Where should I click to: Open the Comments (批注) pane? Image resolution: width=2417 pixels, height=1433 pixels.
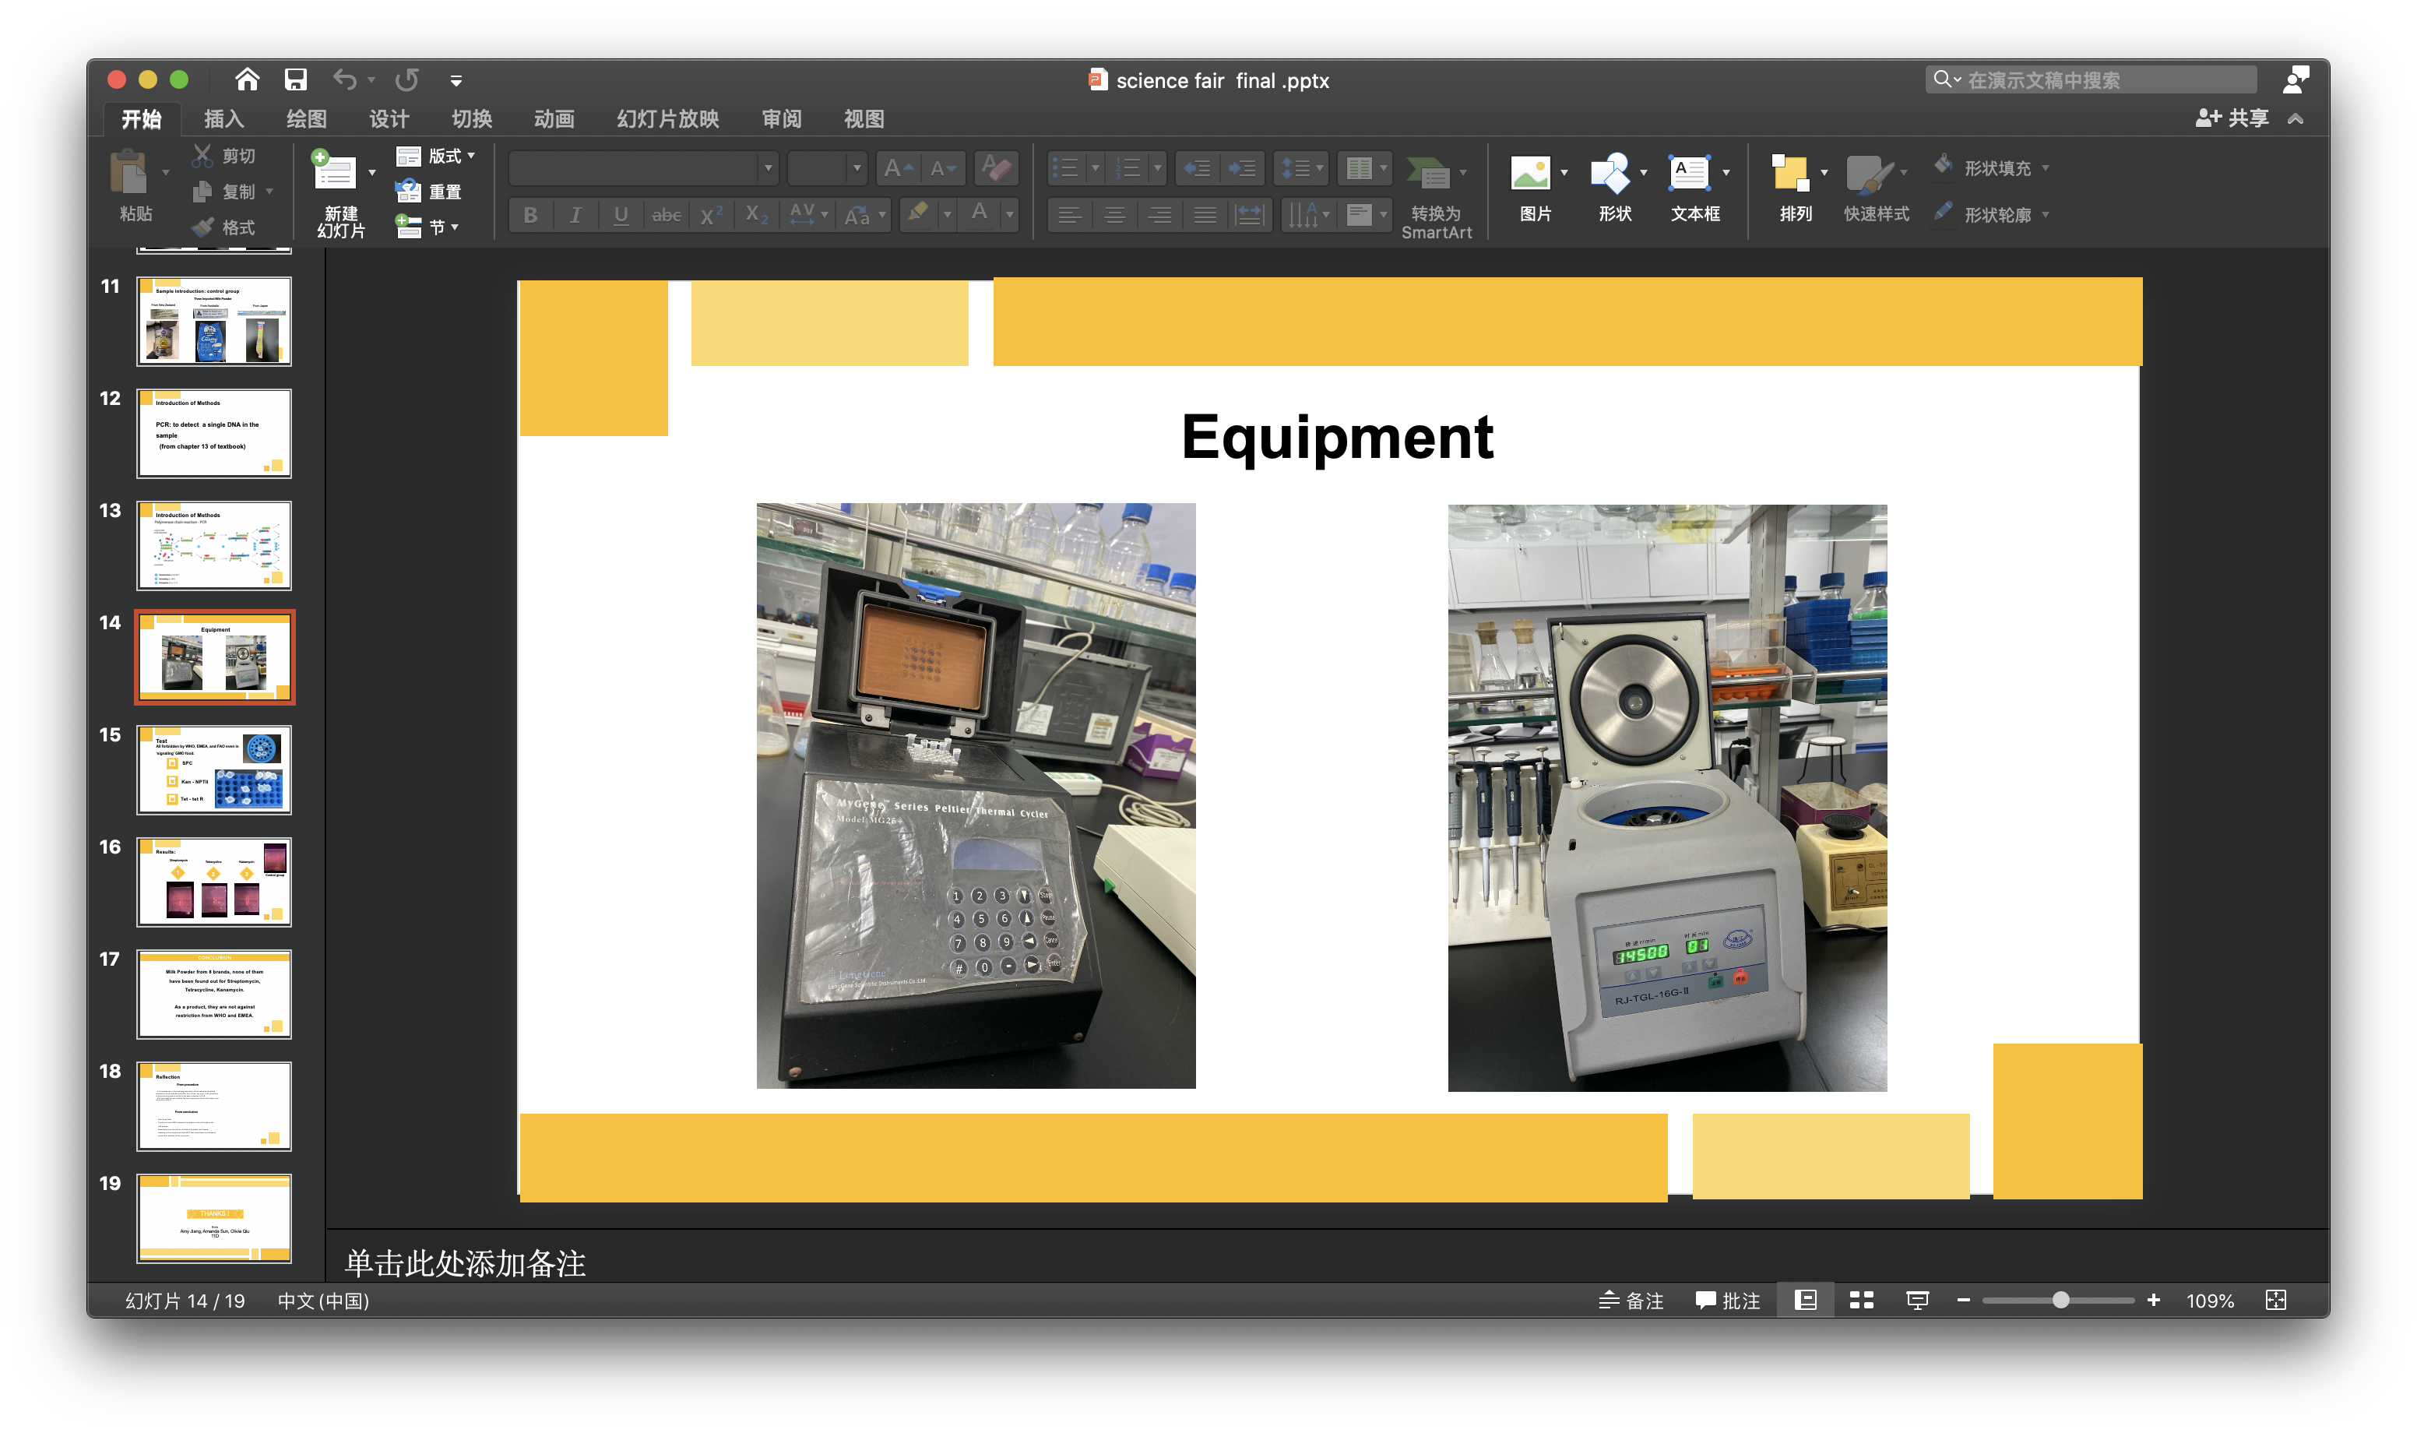coord(1727,1301)
